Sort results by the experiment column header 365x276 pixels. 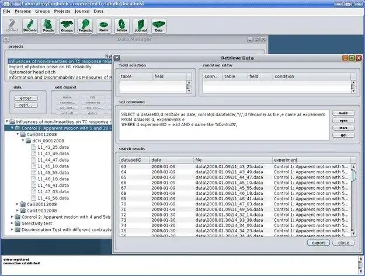(x=311, y=160)
